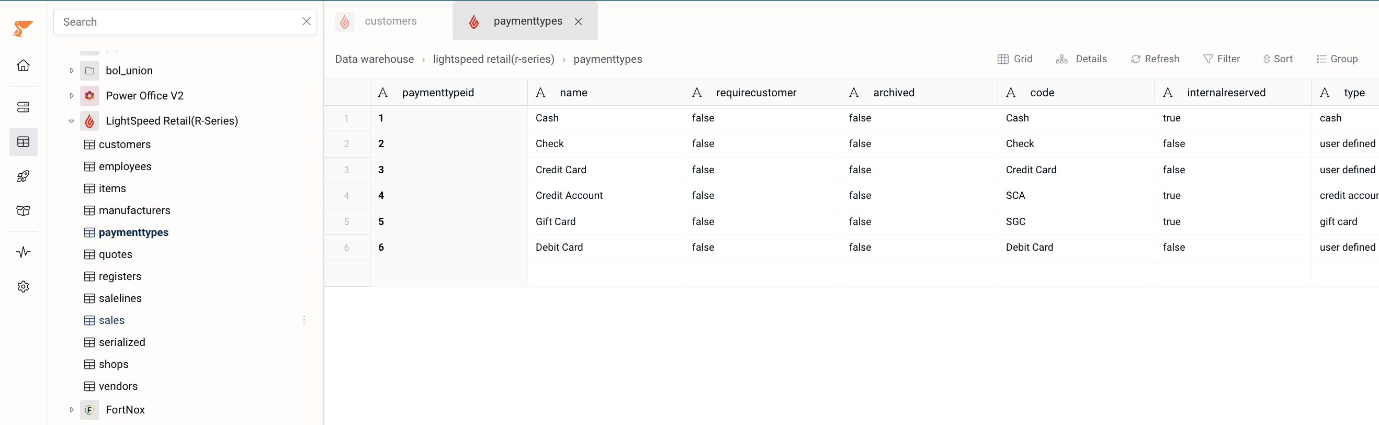Switch to Details view
This screenshot has height=425, width=1379.
[1081, 59]
